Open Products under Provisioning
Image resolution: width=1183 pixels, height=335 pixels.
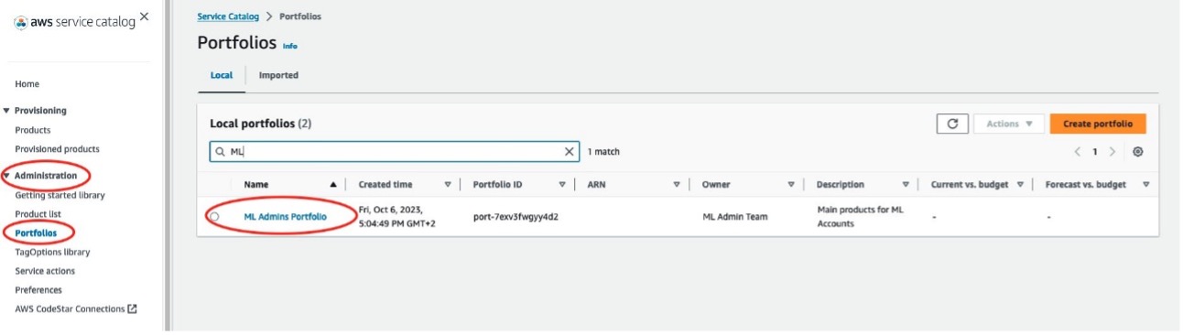[x=33, y=130]
